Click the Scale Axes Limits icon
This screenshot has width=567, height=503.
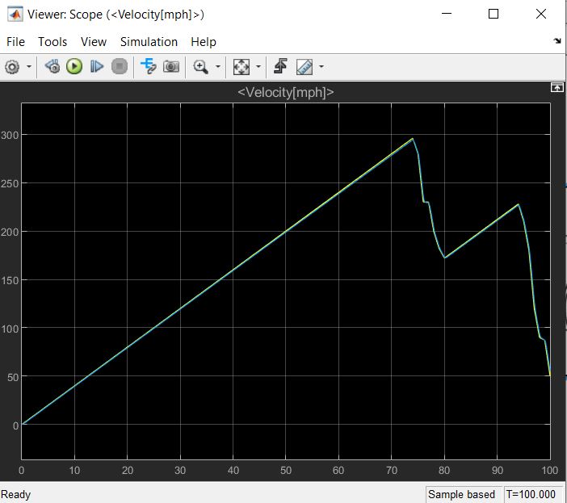coord(241,67)
